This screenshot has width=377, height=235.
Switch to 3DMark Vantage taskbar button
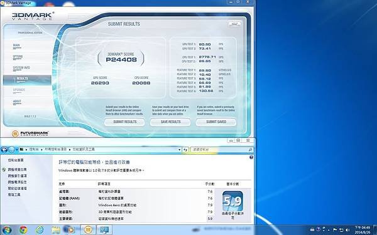pyautogui.click(x=88, y=230)
